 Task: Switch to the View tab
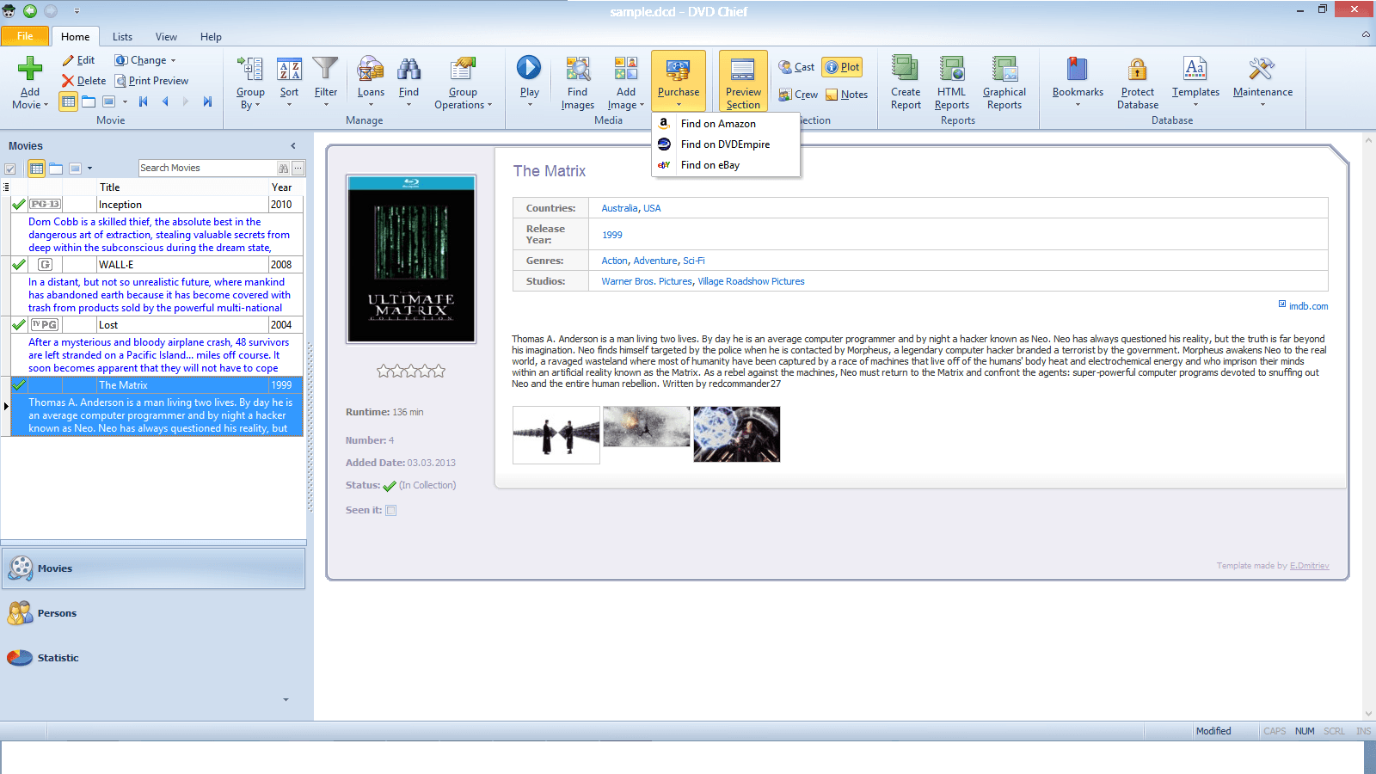pyautogui.click(x=166, y=37)
